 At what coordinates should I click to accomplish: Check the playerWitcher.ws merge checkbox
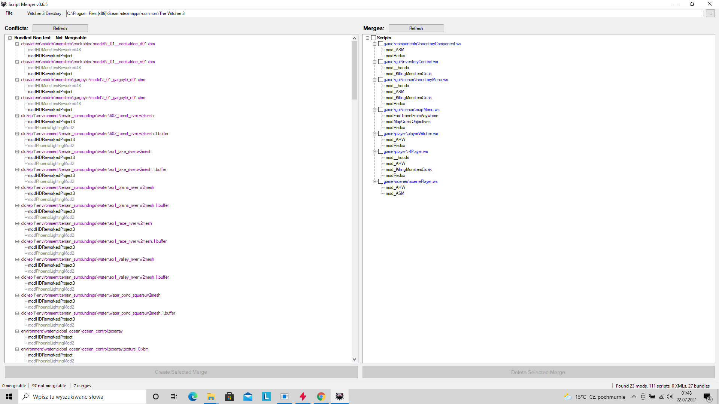click(x=380, y=134)
